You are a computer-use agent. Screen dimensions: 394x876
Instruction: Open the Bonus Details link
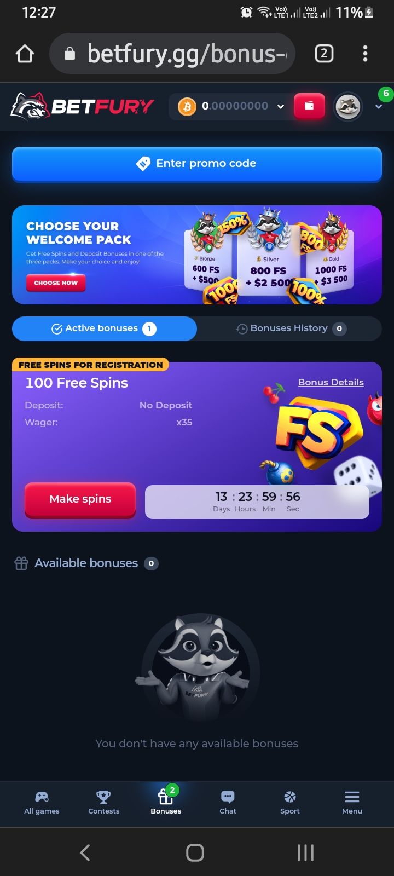coord(331,382)
